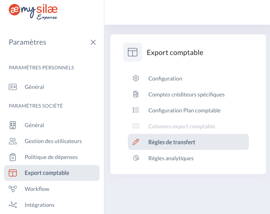The image size is (270, 214).
Task: Click the clipboard icon for Politique de dépenses
Action: tap(13, 157)
